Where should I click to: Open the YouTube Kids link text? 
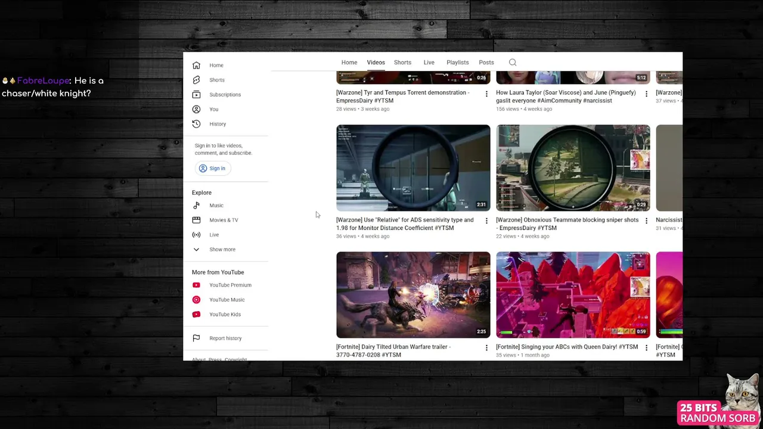[225, 314]
